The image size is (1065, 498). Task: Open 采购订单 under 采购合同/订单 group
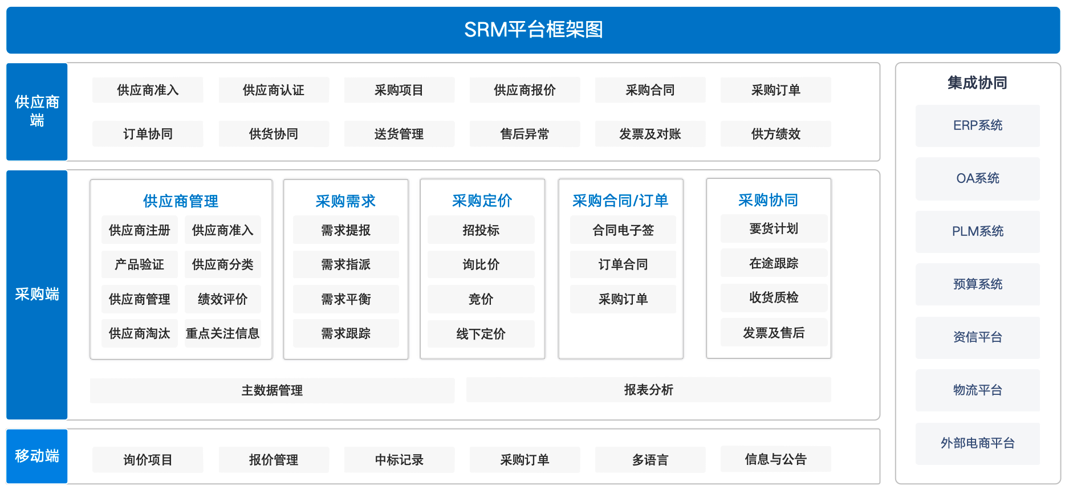(x=623, y=299)
